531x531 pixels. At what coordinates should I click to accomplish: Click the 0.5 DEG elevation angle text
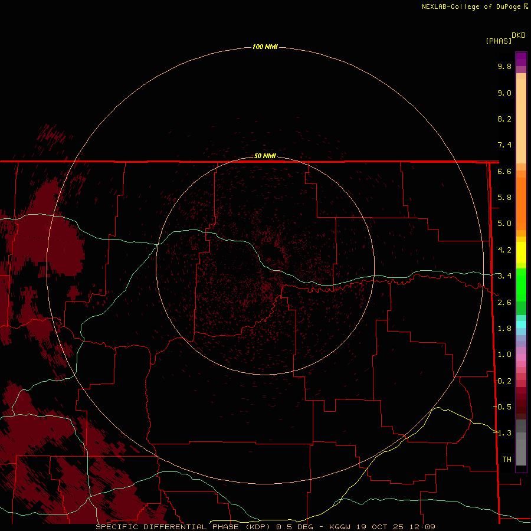(296, 527)
